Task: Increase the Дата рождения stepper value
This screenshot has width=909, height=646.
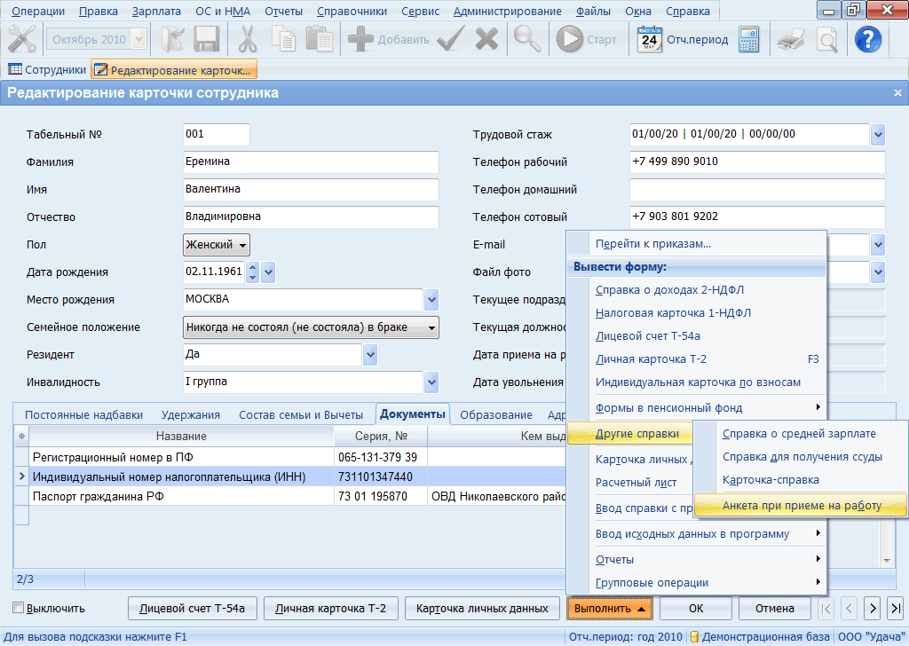Action: tap(252, 267)
